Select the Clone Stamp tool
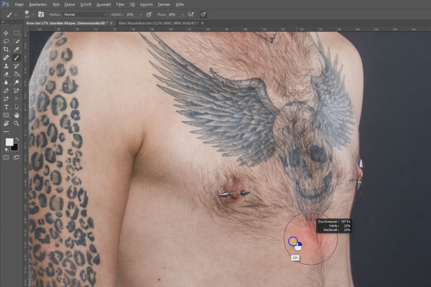The height and width of the screenshot is (287, 431). pyautogui.click(x=6, y=66)
